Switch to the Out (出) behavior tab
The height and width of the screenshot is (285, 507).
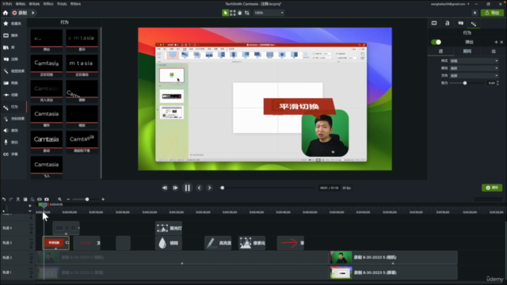(x=494, y=51)
